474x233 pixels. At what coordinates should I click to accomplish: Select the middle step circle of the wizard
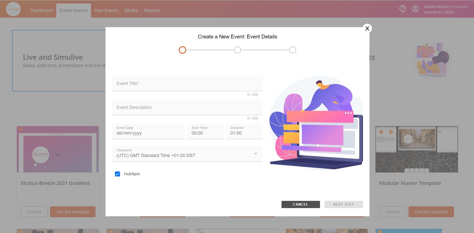(237, 50)
